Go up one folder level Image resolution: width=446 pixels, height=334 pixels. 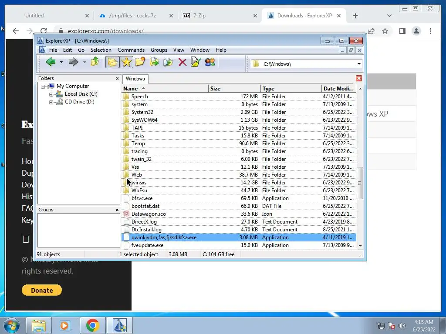coord(95,62)
